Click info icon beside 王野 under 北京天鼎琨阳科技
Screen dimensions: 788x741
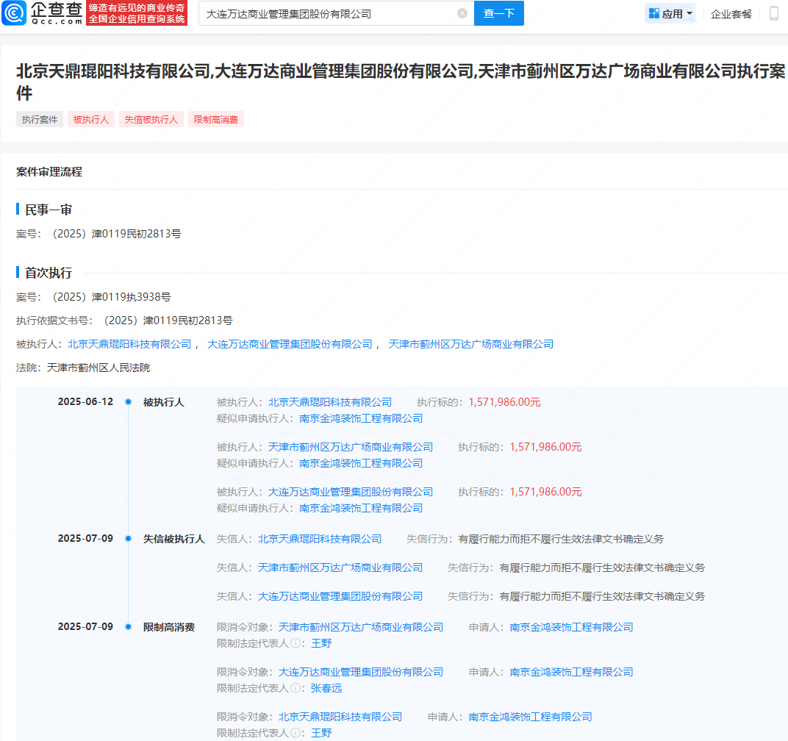[x=295, y=733]
